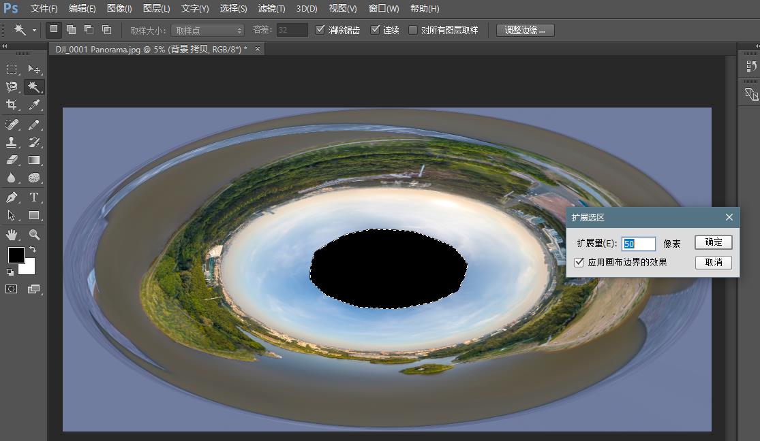Viewport: 760px width, 441px height.
Task: Select the Hand tool
Action: pyautogui.click(x=12, y=235)
